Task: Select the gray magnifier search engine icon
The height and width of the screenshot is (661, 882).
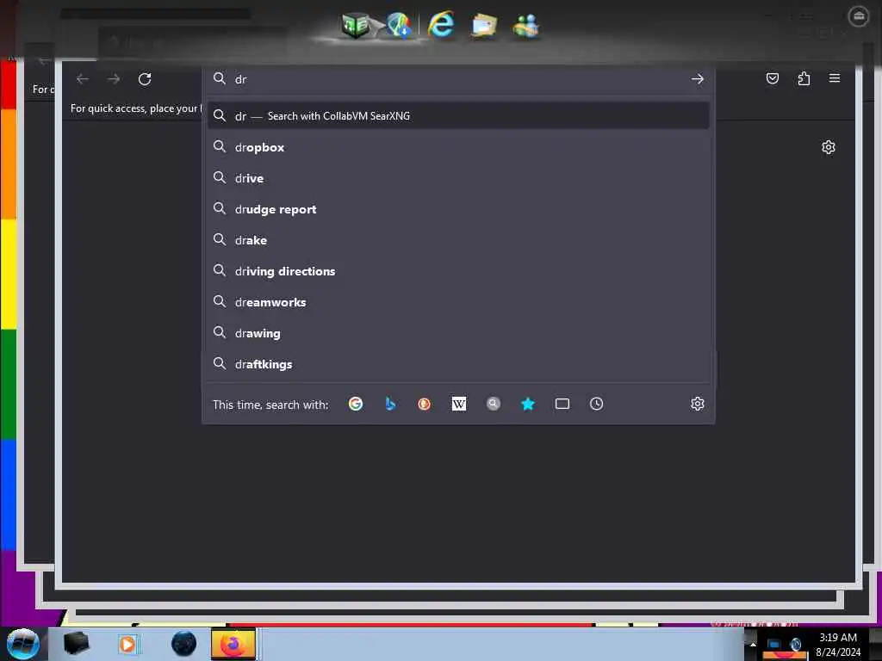Action: click(x=494, y=404)
